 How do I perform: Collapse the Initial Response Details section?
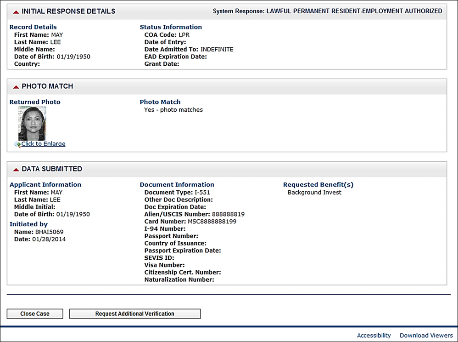pyautogui.click(x=16, y=12)
